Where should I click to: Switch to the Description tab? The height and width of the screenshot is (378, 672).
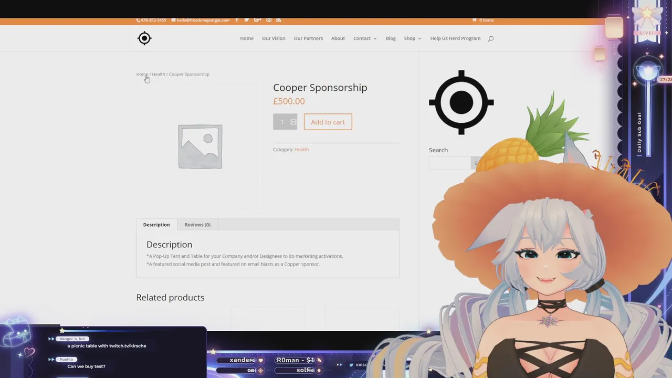(x=156, y=225)
